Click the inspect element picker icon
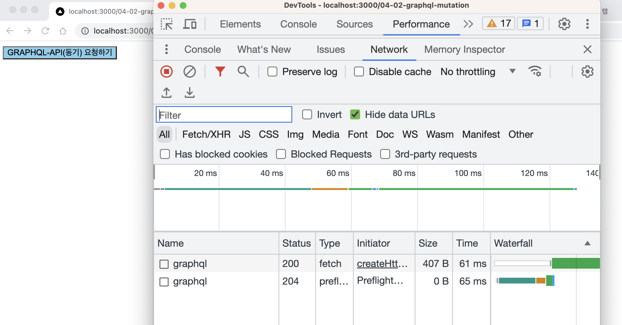The image size is (622, 325). (167, 24)
